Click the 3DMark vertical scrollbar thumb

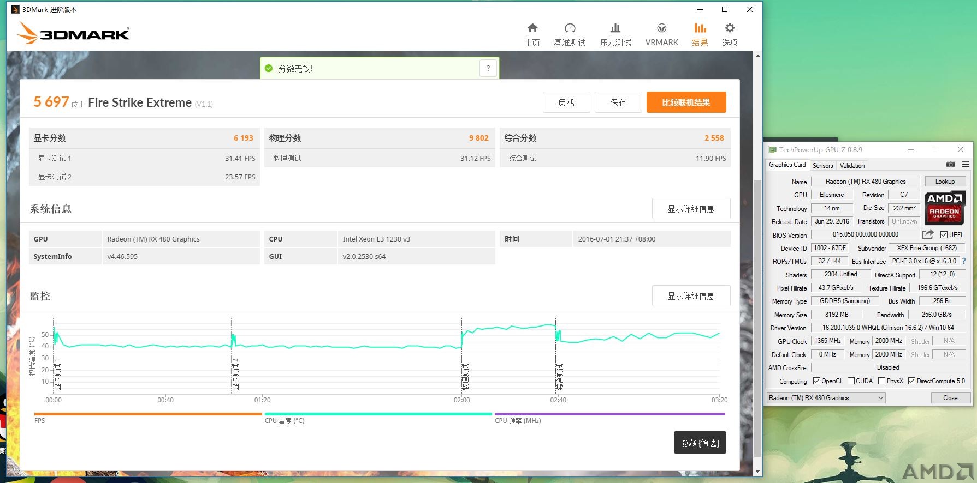[757, 317]
